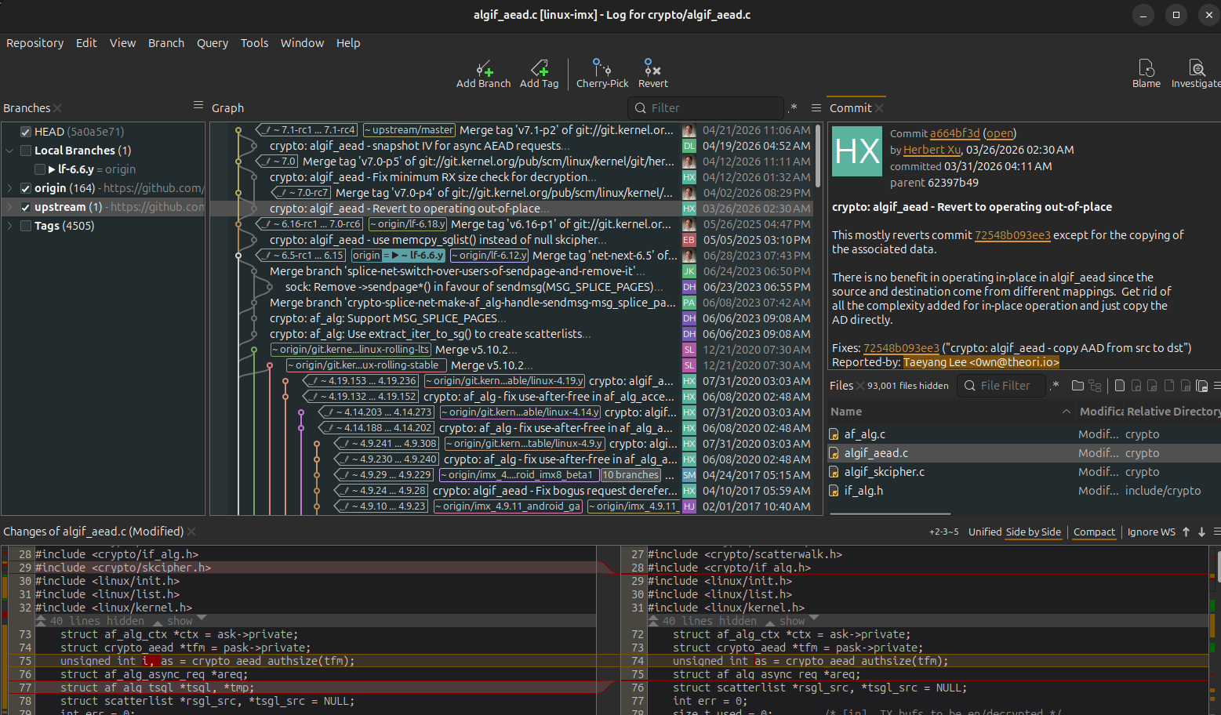Enable the Tags (4505) checkbox

click(26, 226)
